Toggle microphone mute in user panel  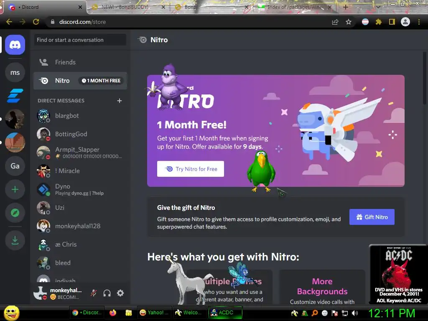click(94, 293)
